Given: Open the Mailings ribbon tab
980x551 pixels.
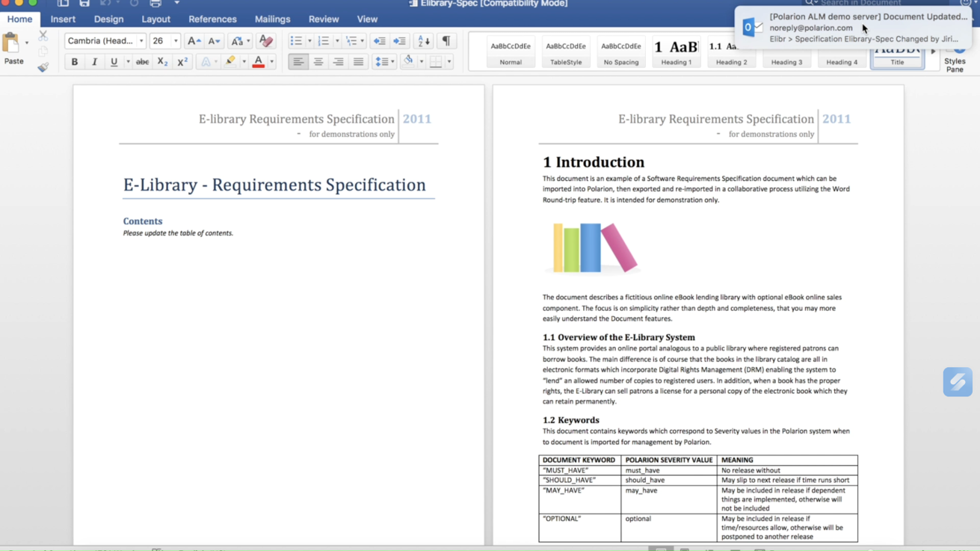Looking at the screenshot, I should (x=272, y=19).
